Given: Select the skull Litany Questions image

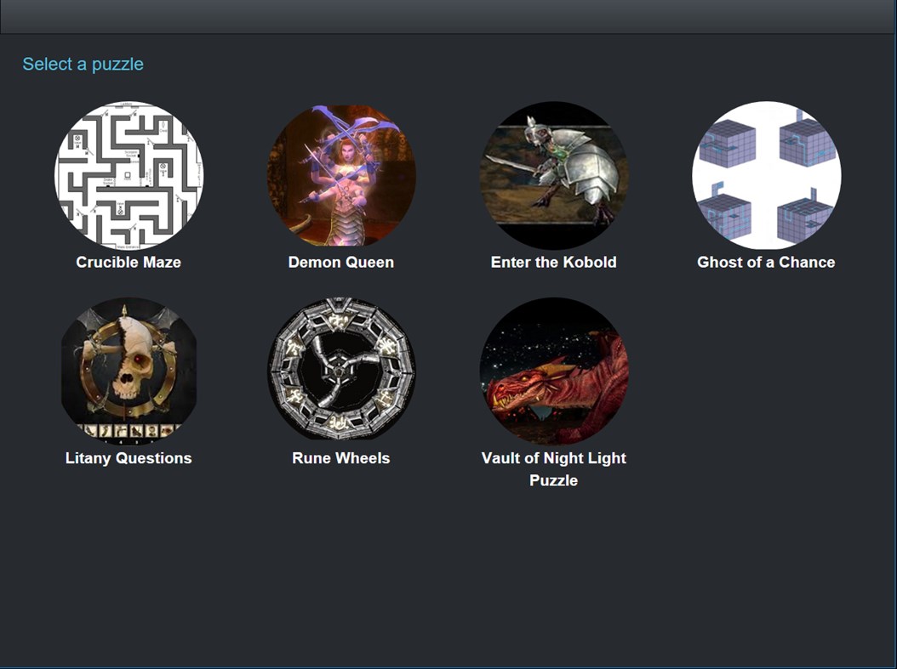Looking at the screenshot, I should (129, 371).
